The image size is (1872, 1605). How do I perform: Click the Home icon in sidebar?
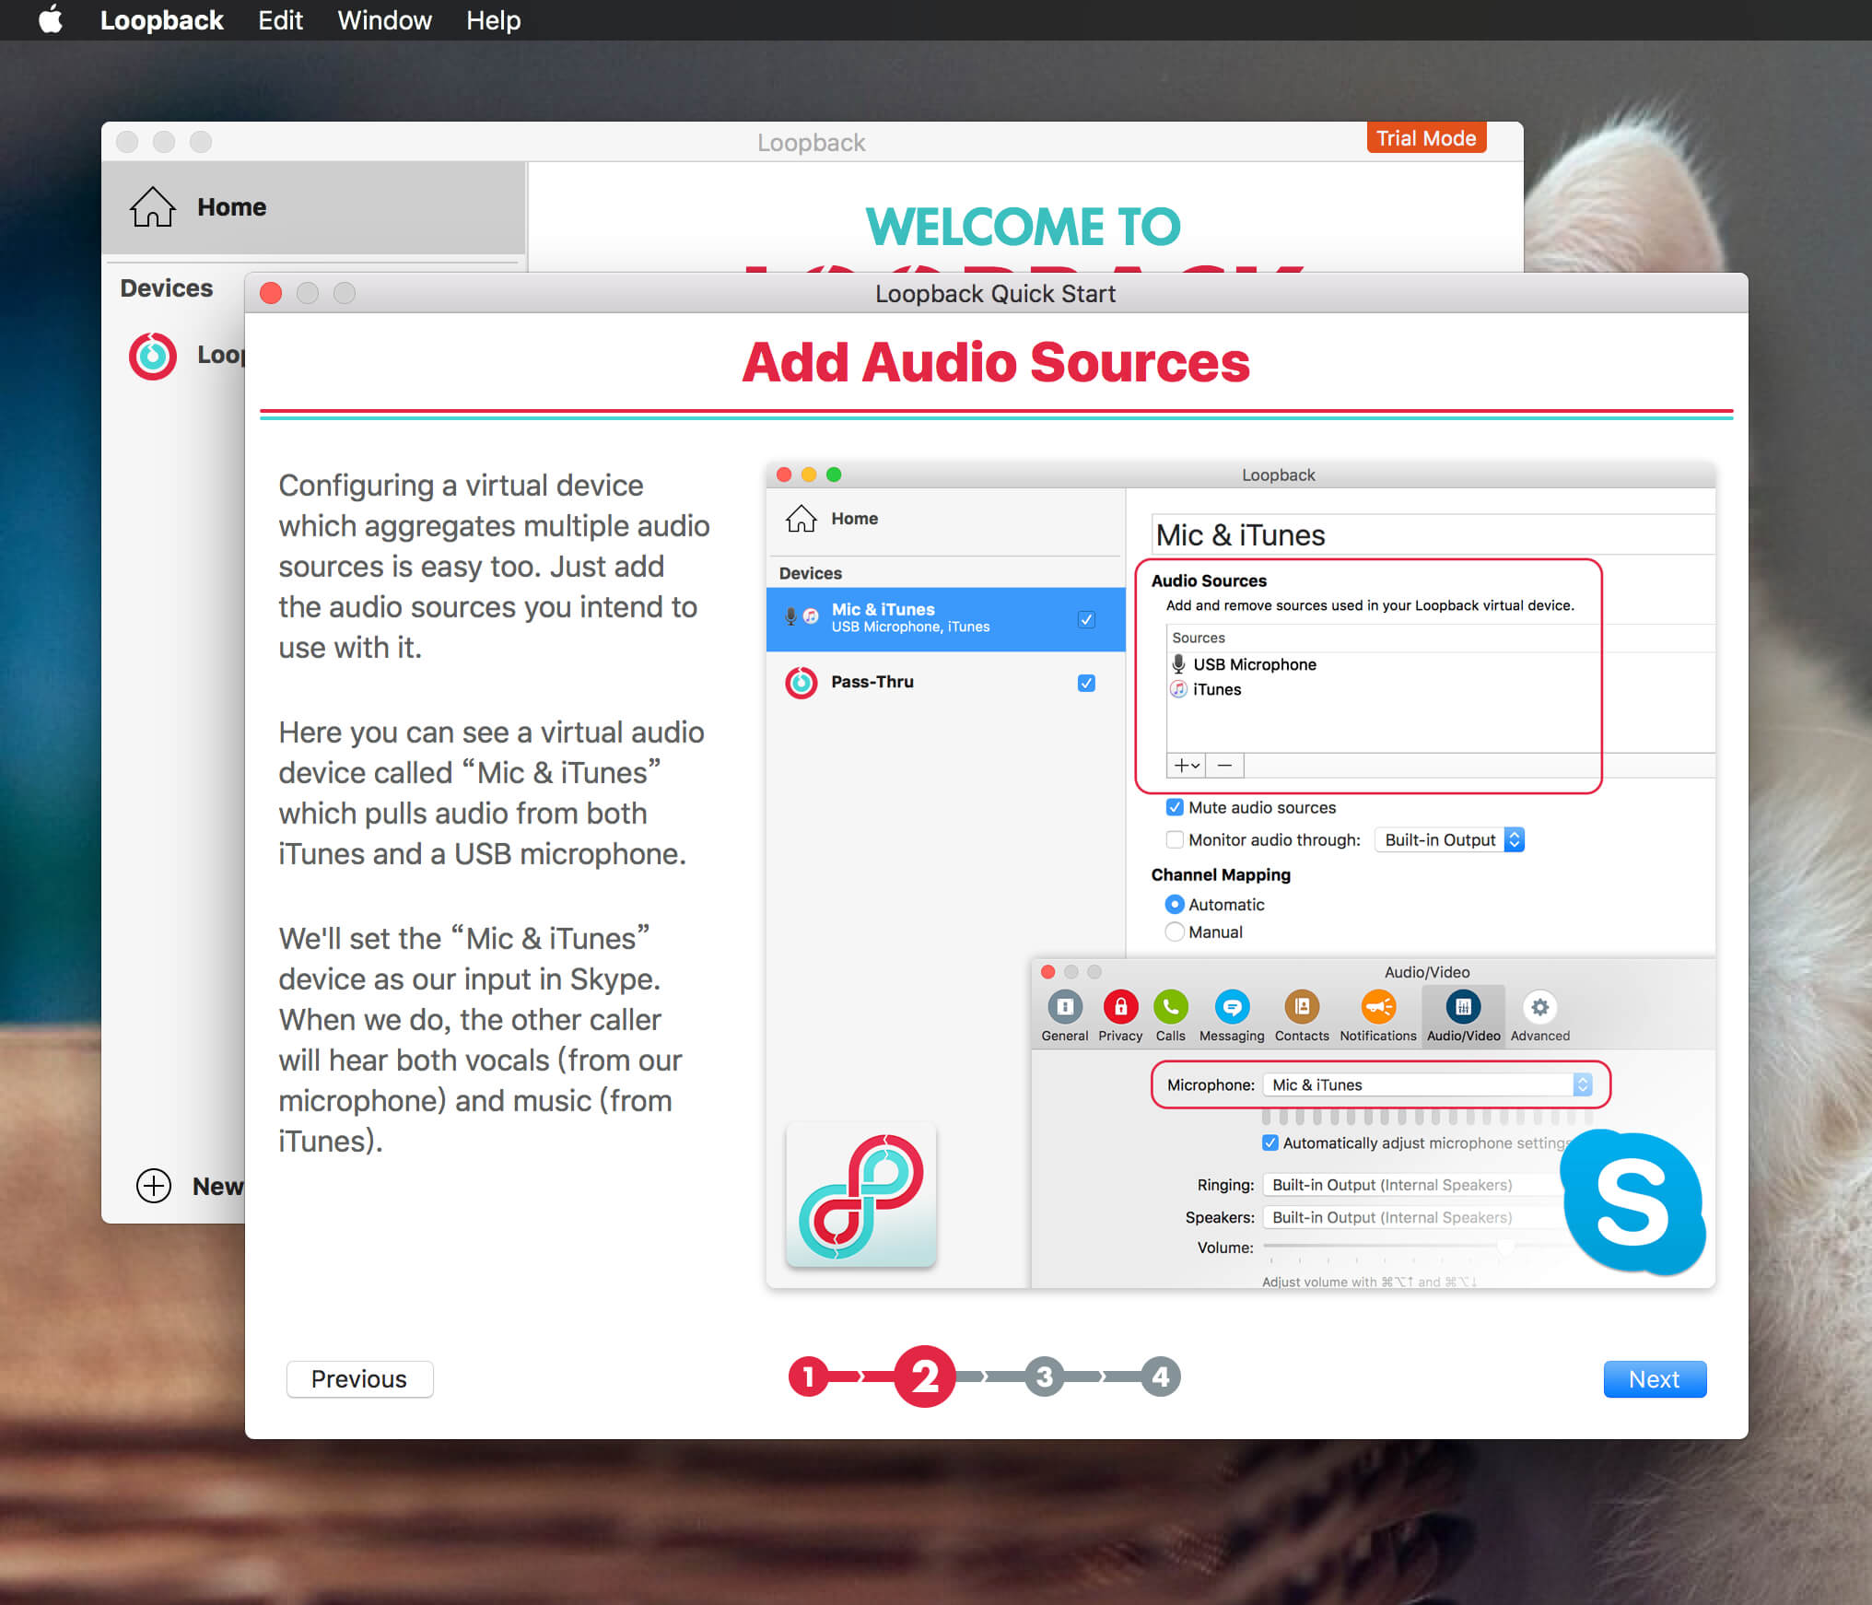point(153,207)
